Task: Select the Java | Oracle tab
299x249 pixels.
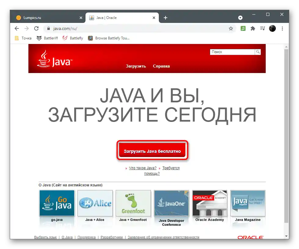Action: coord(122,18)
